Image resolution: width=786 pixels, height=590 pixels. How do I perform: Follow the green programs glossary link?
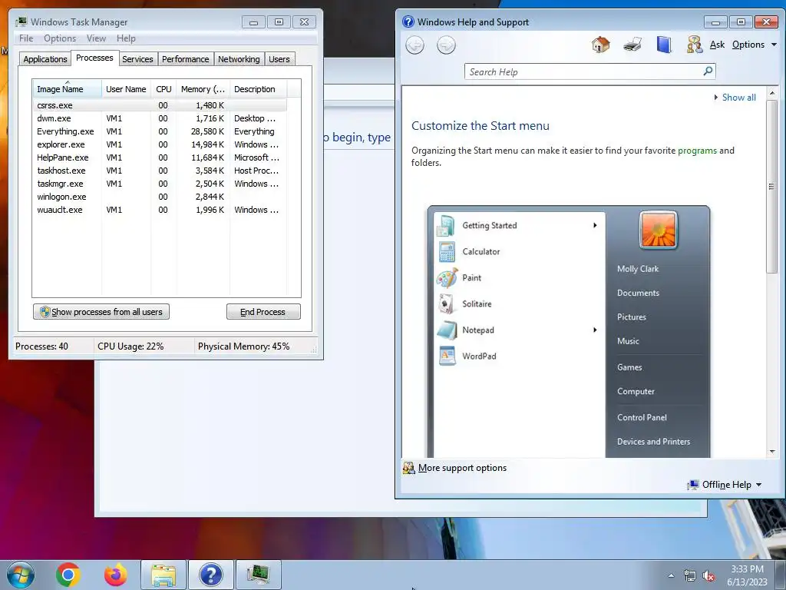point(697,151)
